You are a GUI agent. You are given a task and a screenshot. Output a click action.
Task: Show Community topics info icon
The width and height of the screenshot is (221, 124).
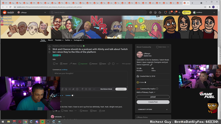157,89
